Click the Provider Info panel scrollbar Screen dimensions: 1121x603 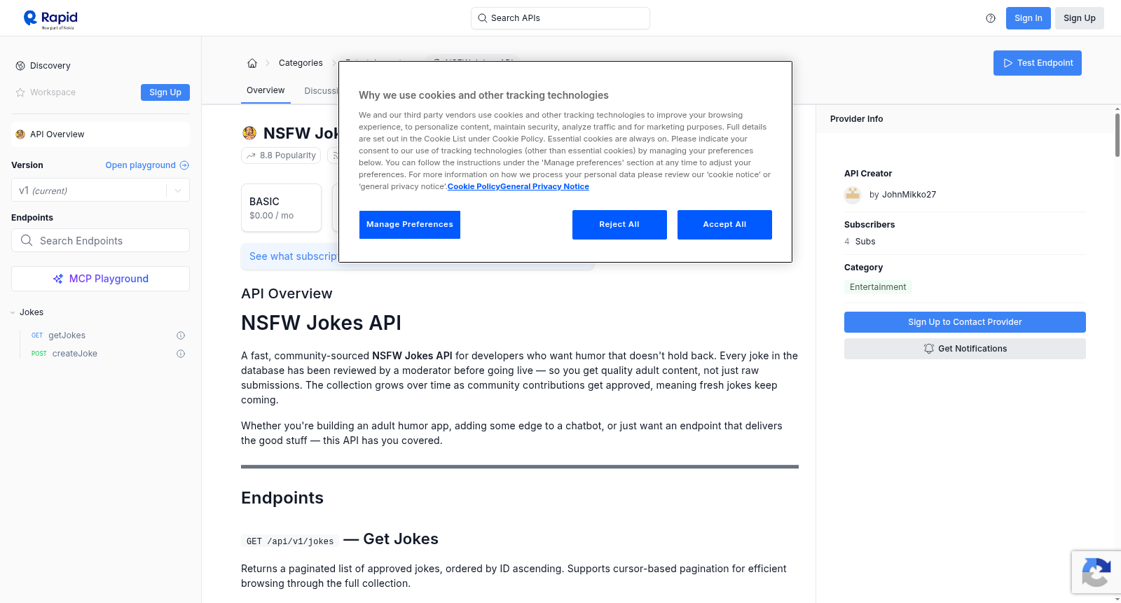[1117, 134]
